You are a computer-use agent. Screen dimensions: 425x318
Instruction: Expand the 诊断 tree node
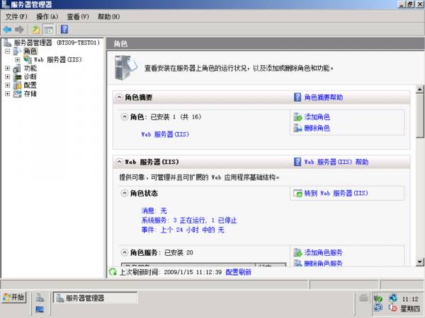tap(8, 77)
